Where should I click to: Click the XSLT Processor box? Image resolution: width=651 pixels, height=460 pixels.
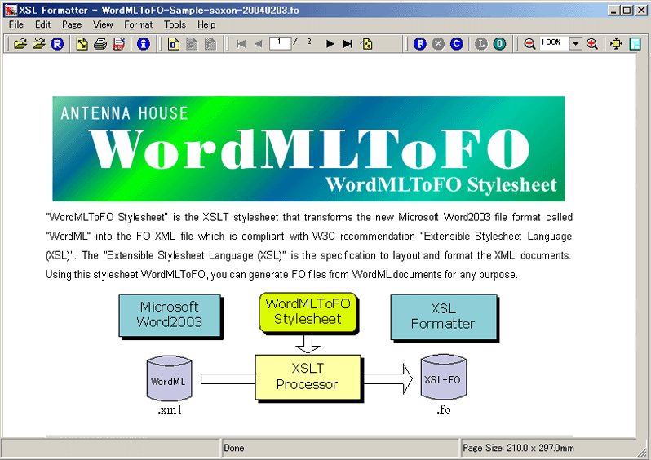point(308,377)
